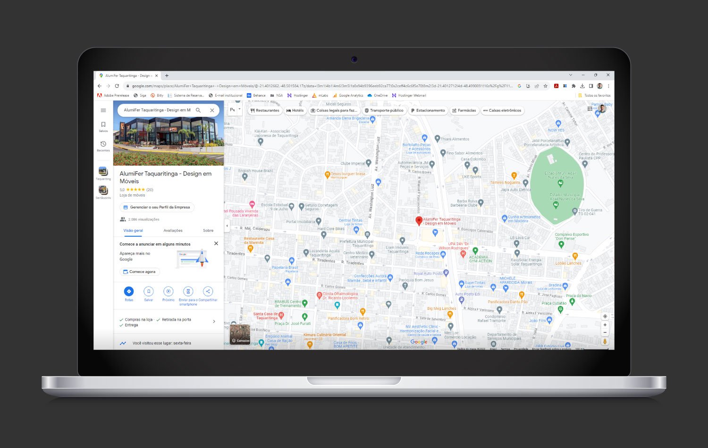Click the Compartilhar share icon
This screenshot has height=448, width=708.
[208, 291]
